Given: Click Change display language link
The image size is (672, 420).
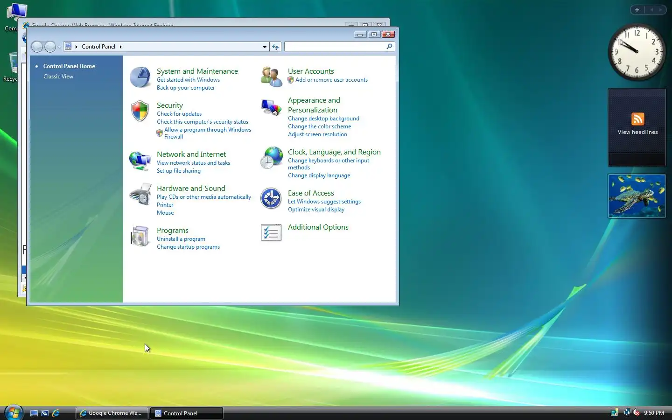Looking at the screenshot, I should [x=319, y=175].
